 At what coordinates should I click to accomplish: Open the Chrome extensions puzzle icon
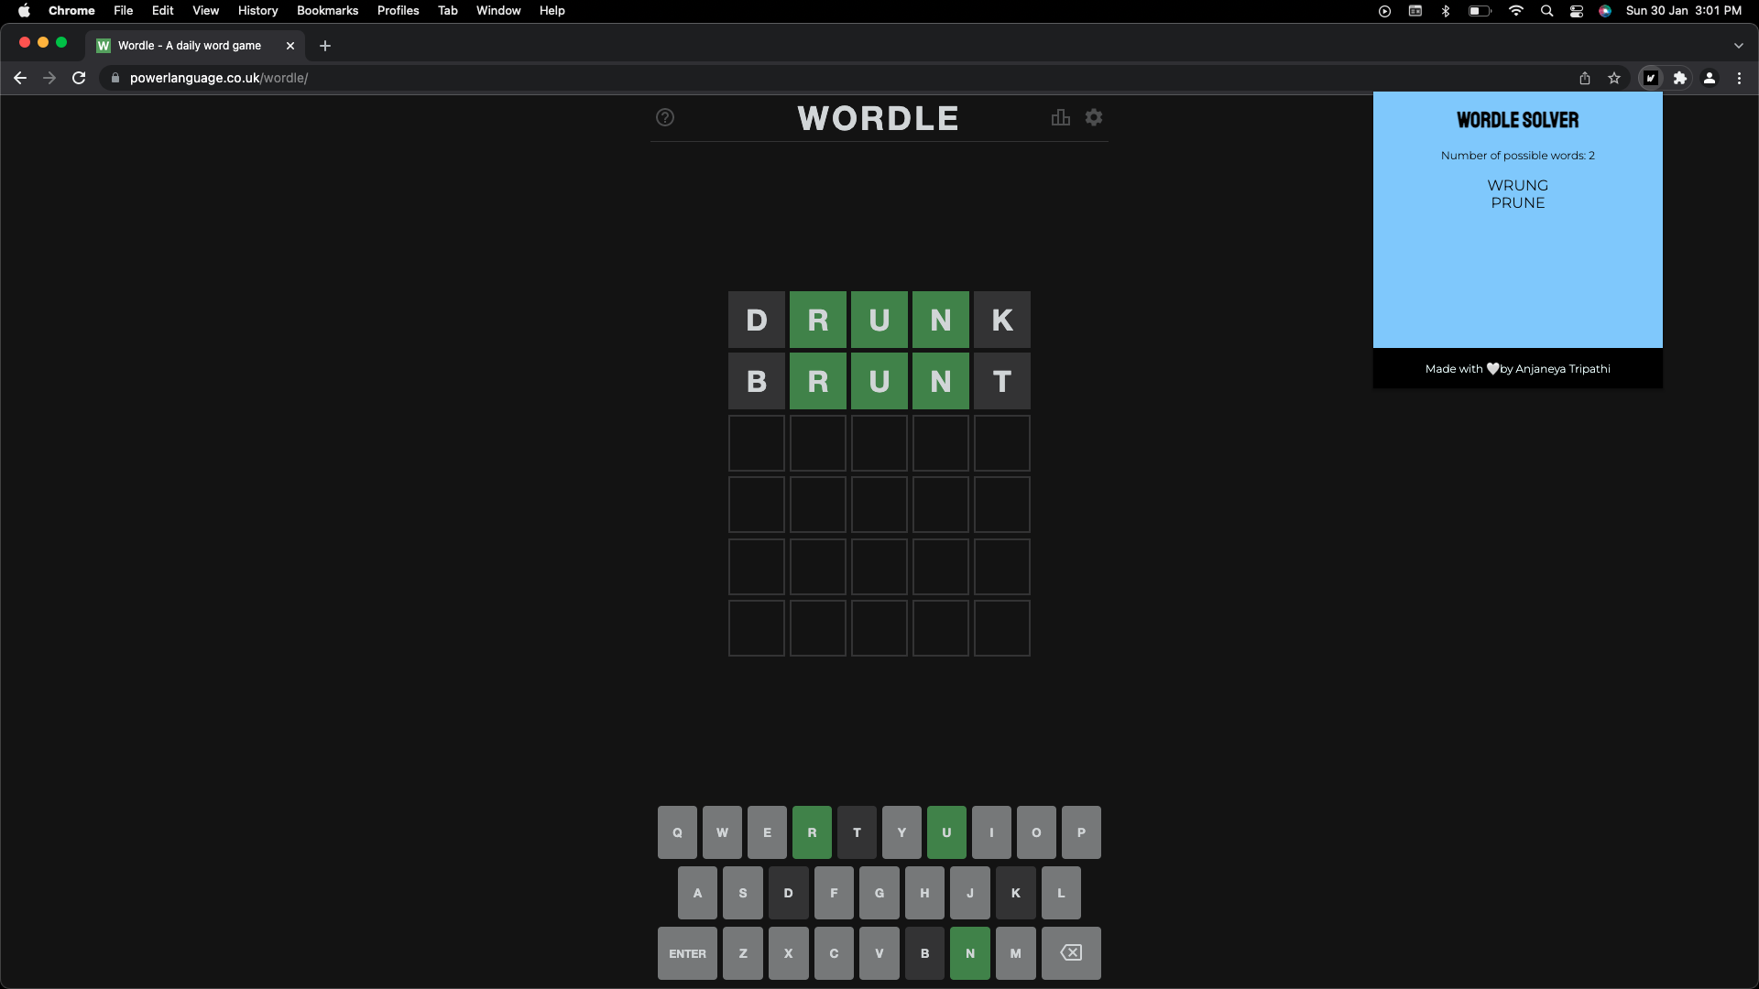click(x=1680, y=78)
